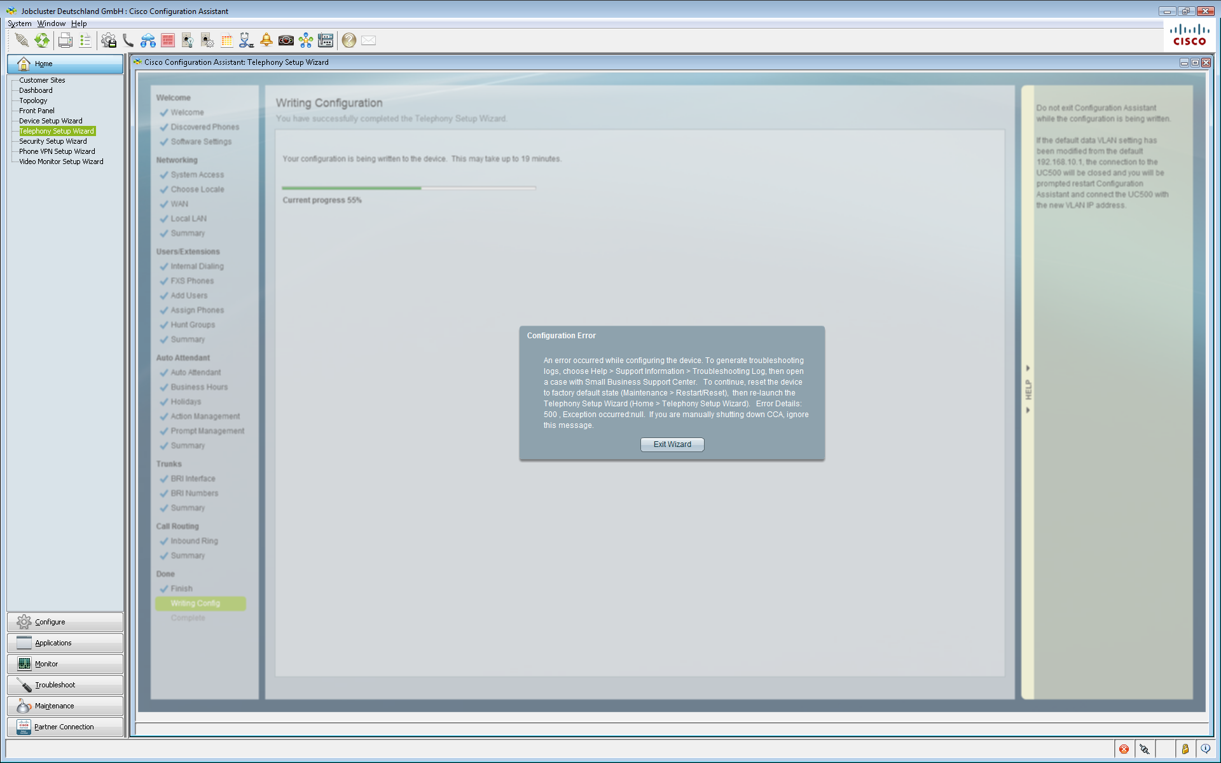Screen dimensions: 1221x763
Task: Click the Print toolbar icon
Action: coord(65,41)
